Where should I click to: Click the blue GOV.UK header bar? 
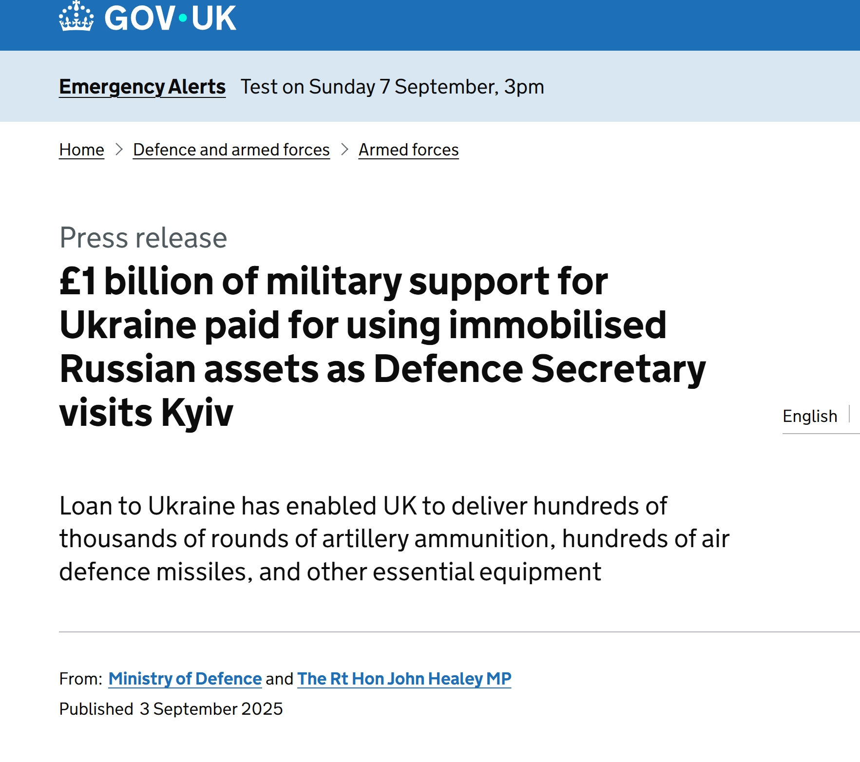tap(536, 24)
